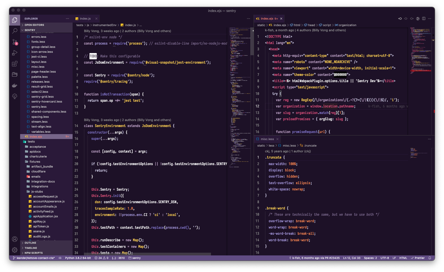Open apiApplication.jsx file

point(46,216)
